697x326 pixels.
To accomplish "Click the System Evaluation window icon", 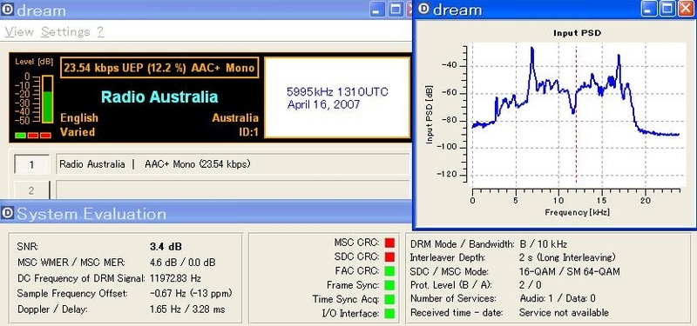I will 8,213.
